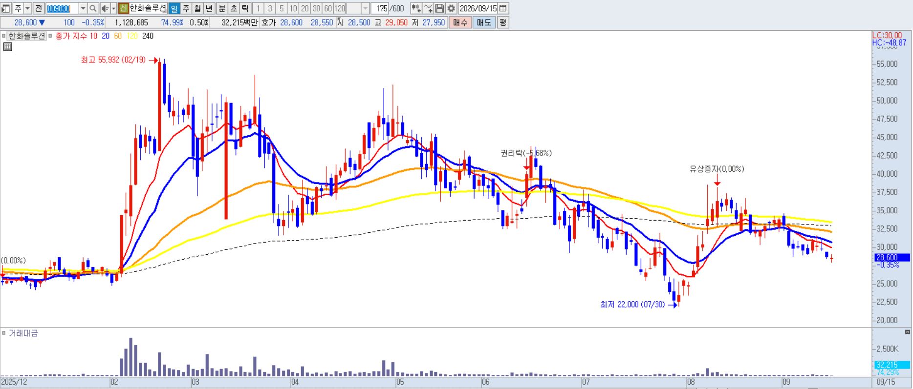Image resolution: width=913 pixels, height=389 pixels.
Task: Click the add line indicator icon
Action: [428, 8]
